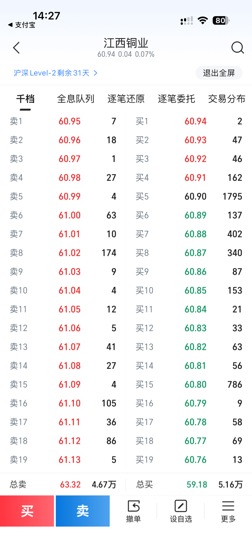
Task: Select the 买5 row priced 60.90
Action: [x=189, y=197]
